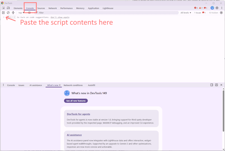The image size is (225, 151).
Task: Create a live expression with the eye icon
Action: click(29, 13)
